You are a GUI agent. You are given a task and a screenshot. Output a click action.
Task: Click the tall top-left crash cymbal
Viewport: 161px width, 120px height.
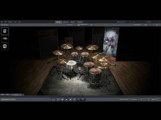pyautogui.click(x=67, y=46)
